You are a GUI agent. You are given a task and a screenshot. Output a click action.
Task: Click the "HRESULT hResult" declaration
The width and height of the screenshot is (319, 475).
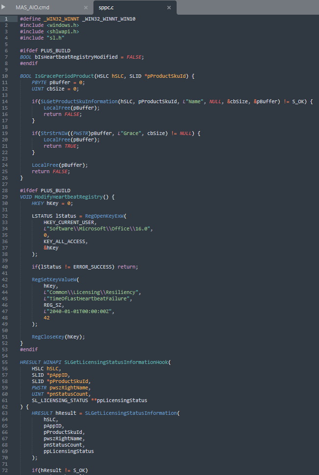tap(54, 413)
